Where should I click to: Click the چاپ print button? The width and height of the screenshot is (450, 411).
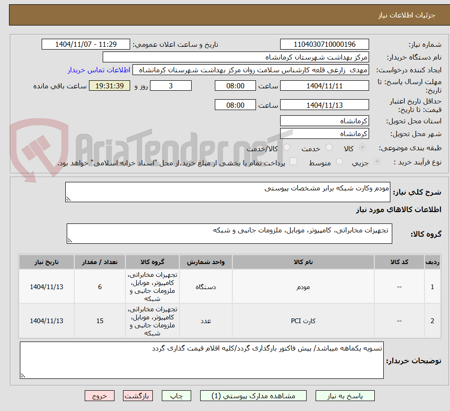(176, 396)
